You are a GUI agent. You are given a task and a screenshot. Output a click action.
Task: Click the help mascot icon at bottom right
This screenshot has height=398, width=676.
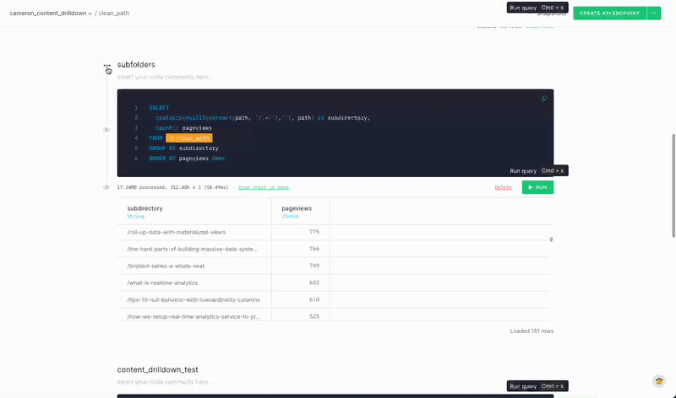click(x=658, y=381)
